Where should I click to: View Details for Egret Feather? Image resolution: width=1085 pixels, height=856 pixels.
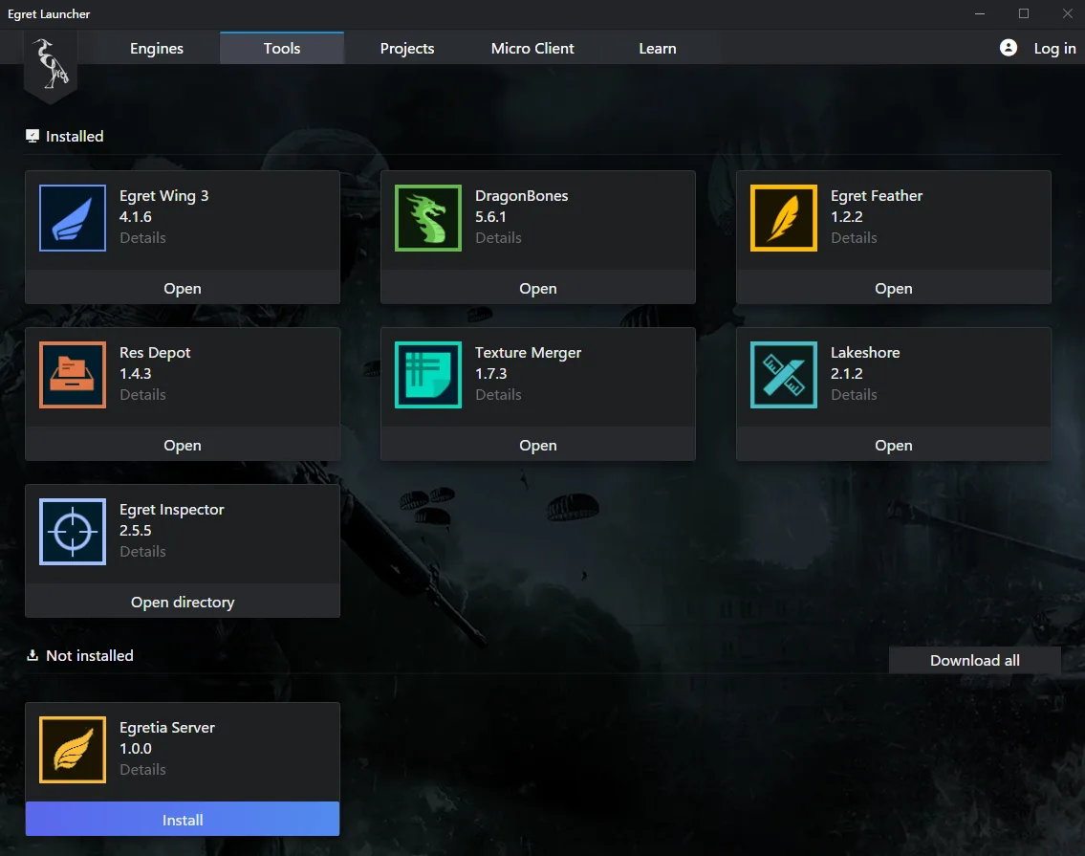(854, 237)
